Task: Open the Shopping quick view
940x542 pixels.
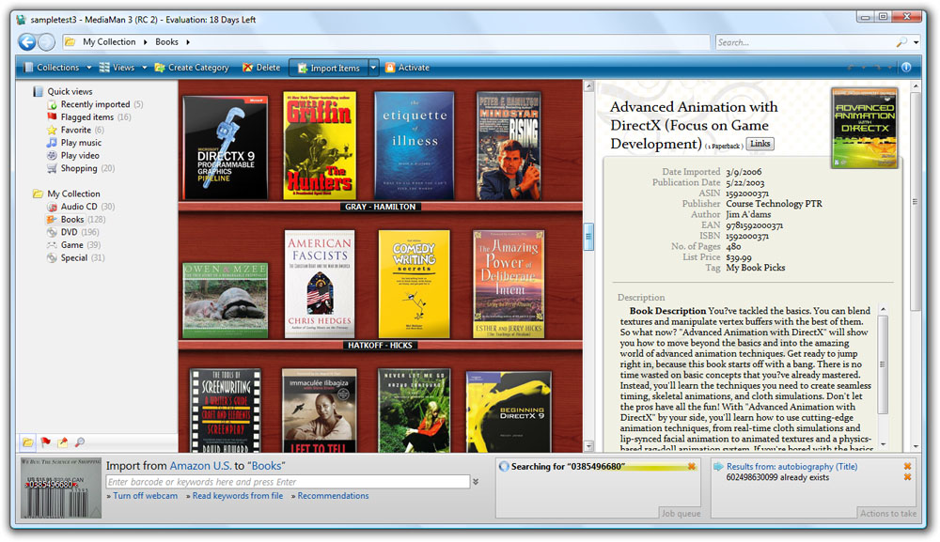Action: (79, 168)
